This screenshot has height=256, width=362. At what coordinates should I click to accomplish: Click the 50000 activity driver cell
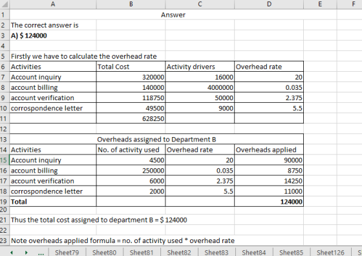coord(200,98)
